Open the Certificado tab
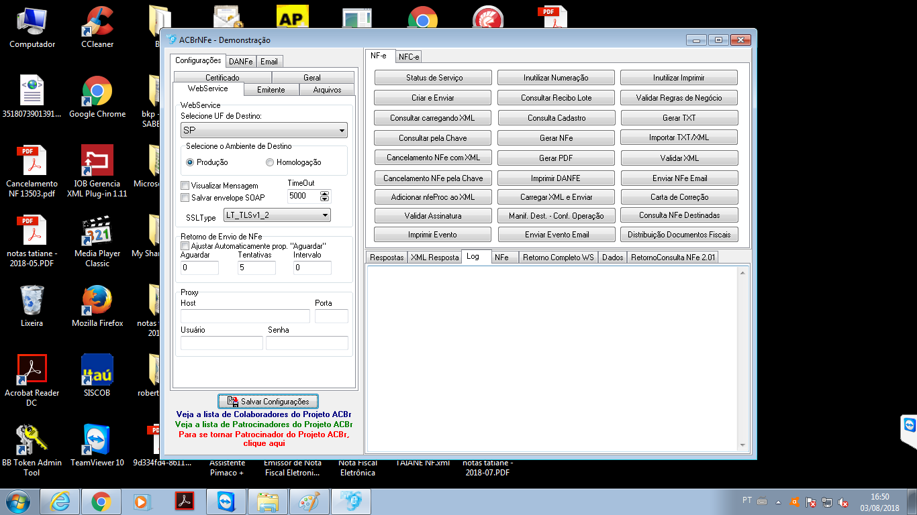This screenshot has width=917, height=515. pos(222,78)
